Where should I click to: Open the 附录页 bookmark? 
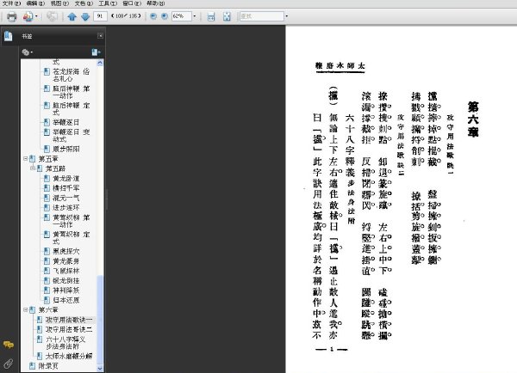pos(48,366)
